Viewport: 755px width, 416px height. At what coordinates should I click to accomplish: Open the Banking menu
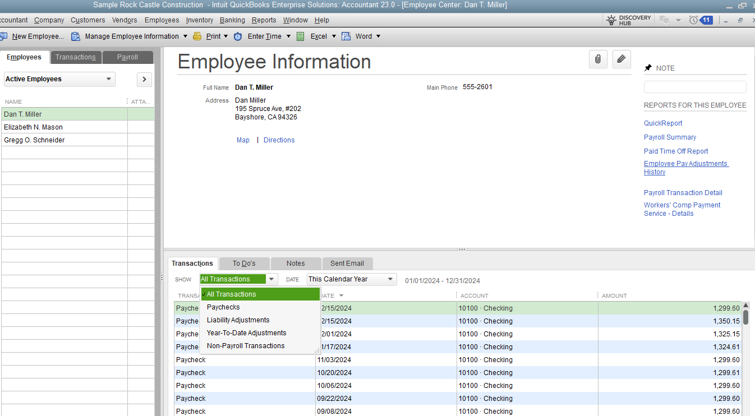coord(232,20)
